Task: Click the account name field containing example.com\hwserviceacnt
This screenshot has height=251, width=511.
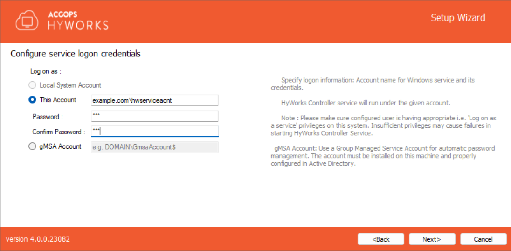Action: (x=155, y=100)
